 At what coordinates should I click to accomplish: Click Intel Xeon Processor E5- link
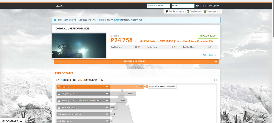pos(199,42)
